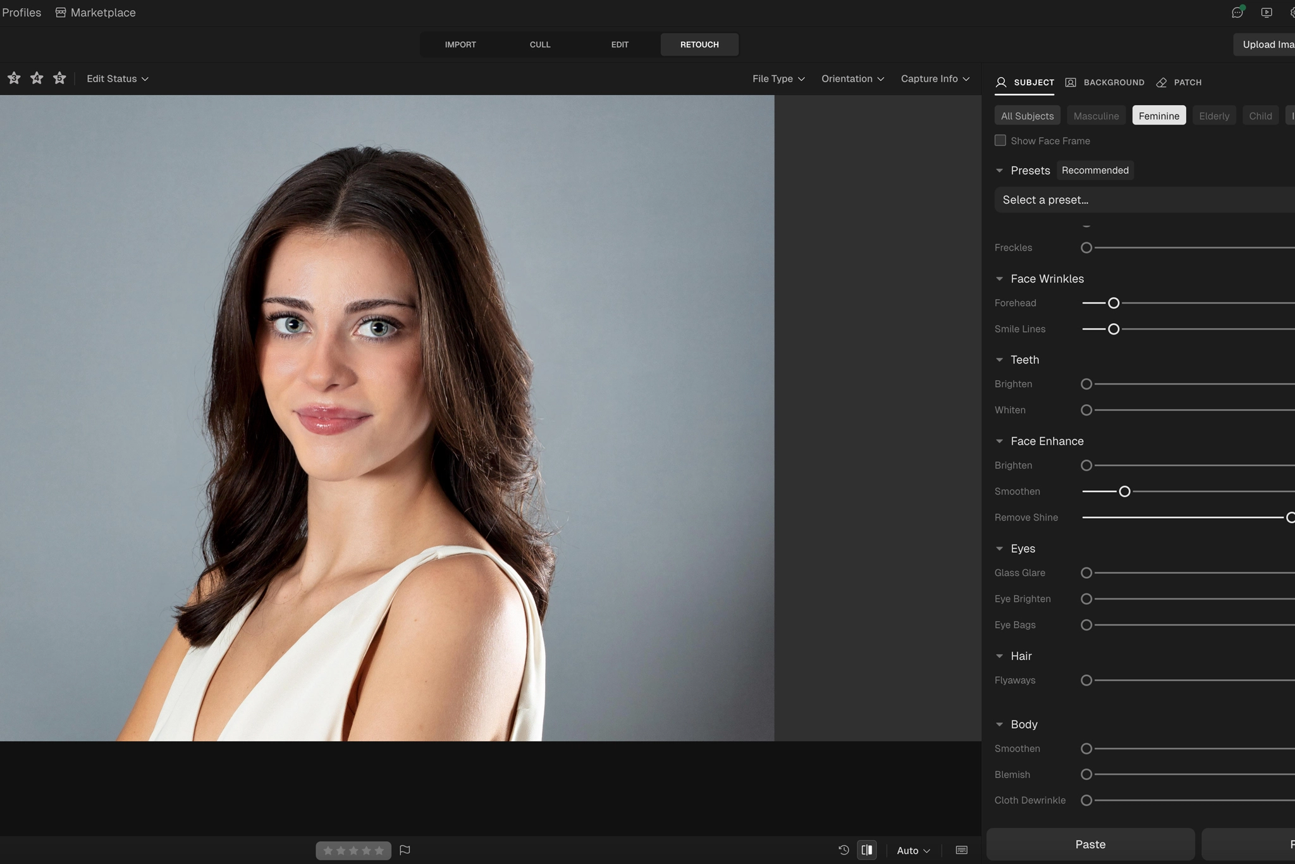This screenshot has height=864, width=1295.
Task: Click the Teeth Brighten slider handle
Action: click(x=1086, y=384)
